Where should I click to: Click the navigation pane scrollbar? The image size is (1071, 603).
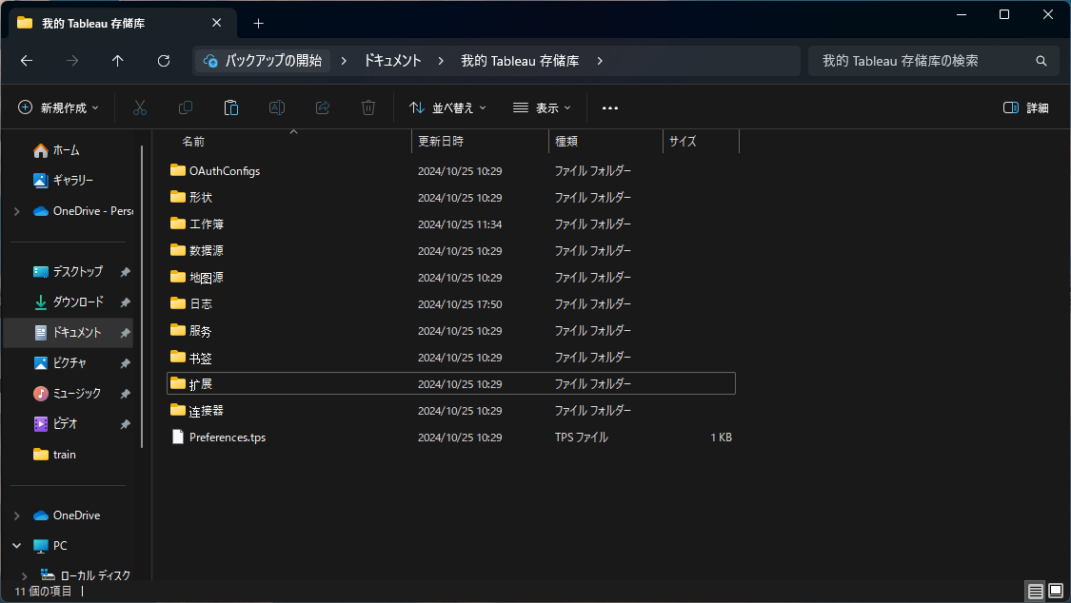(142, 297)
